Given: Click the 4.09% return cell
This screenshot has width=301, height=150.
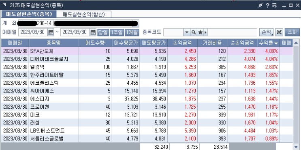Looking at the screenshot, I should point(269,51).
